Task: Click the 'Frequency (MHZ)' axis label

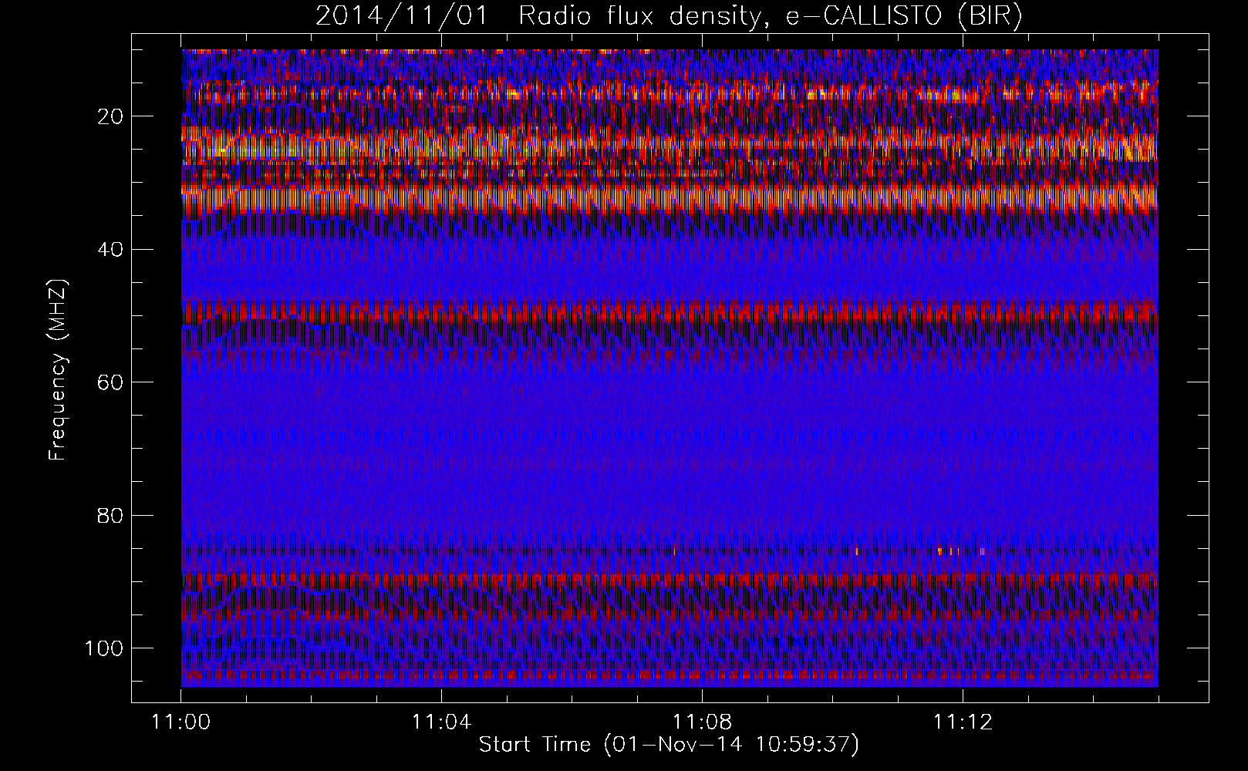Action: [59, 369]
